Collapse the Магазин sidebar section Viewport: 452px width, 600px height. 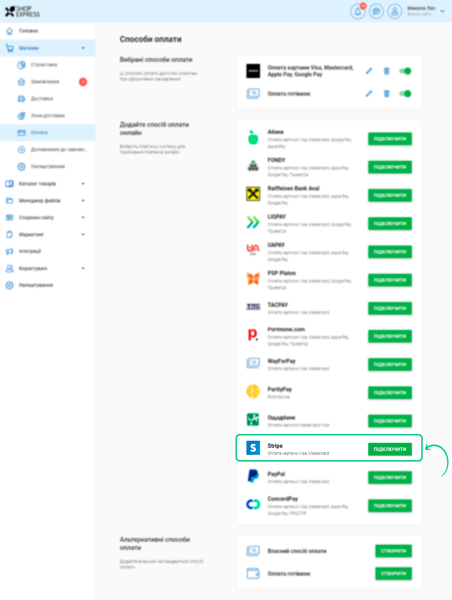pos(83,48)
